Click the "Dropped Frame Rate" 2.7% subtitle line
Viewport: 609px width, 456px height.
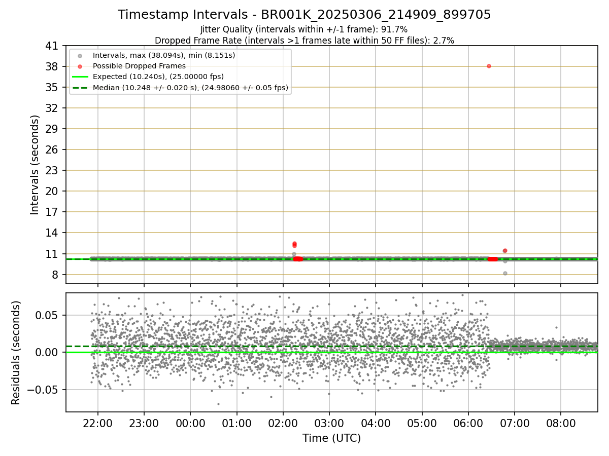pos(304,40)
